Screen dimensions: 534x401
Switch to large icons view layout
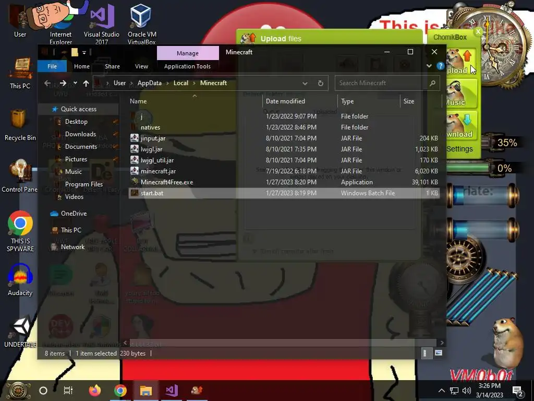(x=439, y=353)
